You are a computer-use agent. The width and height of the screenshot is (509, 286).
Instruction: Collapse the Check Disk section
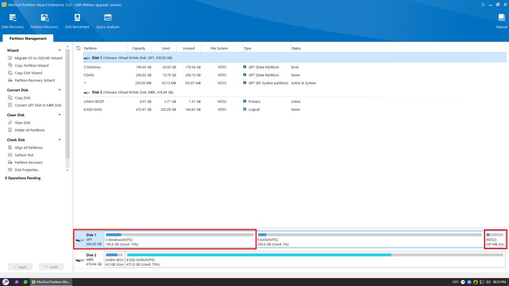tap(60, 140)
